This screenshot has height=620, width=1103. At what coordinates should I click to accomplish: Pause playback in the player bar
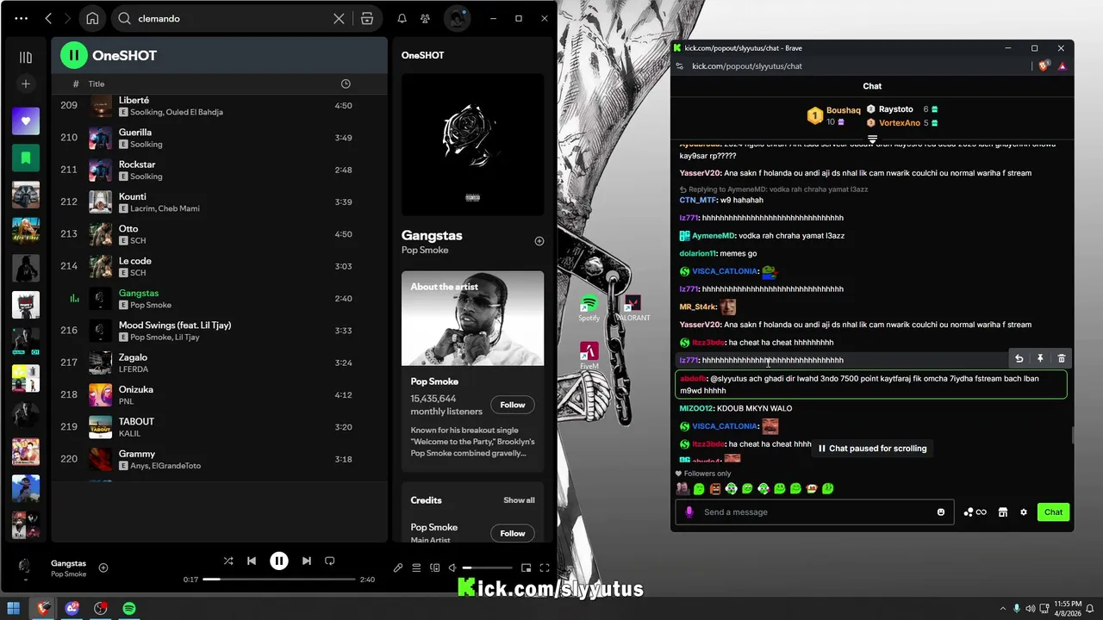click(x=279, y=561)
